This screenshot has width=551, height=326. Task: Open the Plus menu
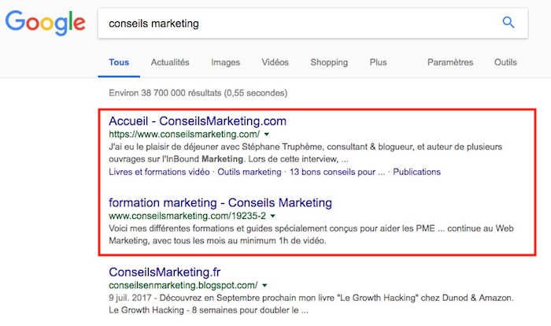coord(378,62)
